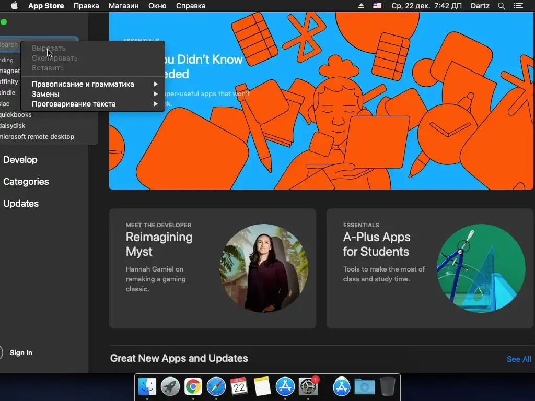The height and width of the screenshot is (401, 535).
Task: Open Finder from the Dock
Action: 147,387
